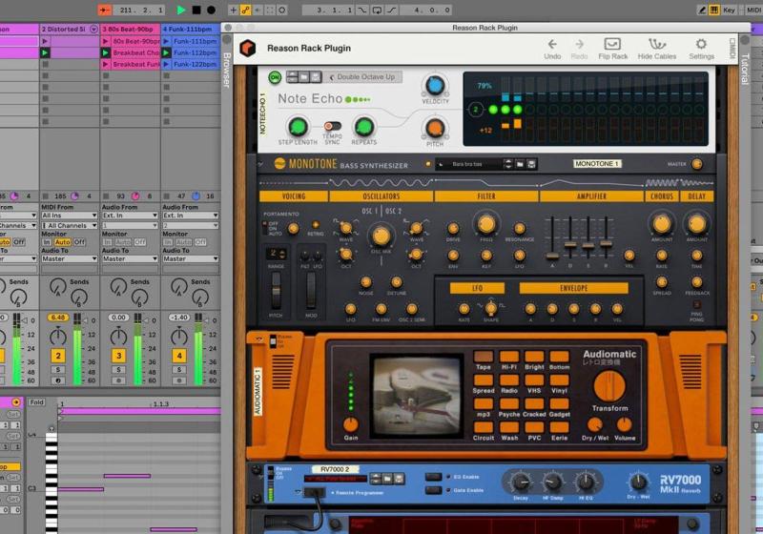Pick the Cracked effect on Audiomatic
Image resolution: width=763 pixels, height=534 pixels.
click(x=534, y=403)
